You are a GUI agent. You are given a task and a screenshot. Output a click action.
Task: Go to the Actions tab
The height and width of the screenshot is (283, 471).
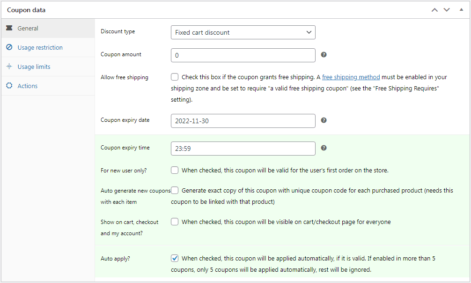click(x=48, y=86)
